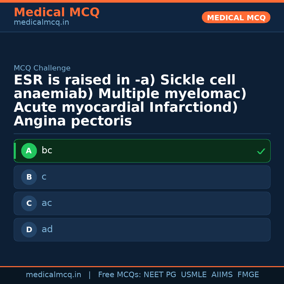The width and height of the screenshot is (284, 284).
Task: Click the Medical MCQ title logo
Action: click(x=57, y=12)
